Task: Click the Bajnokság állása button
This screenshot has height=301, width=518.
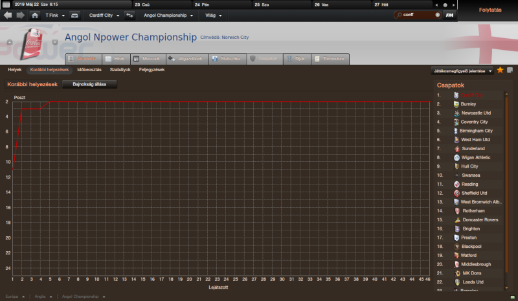Action: [x=90, y=84]
